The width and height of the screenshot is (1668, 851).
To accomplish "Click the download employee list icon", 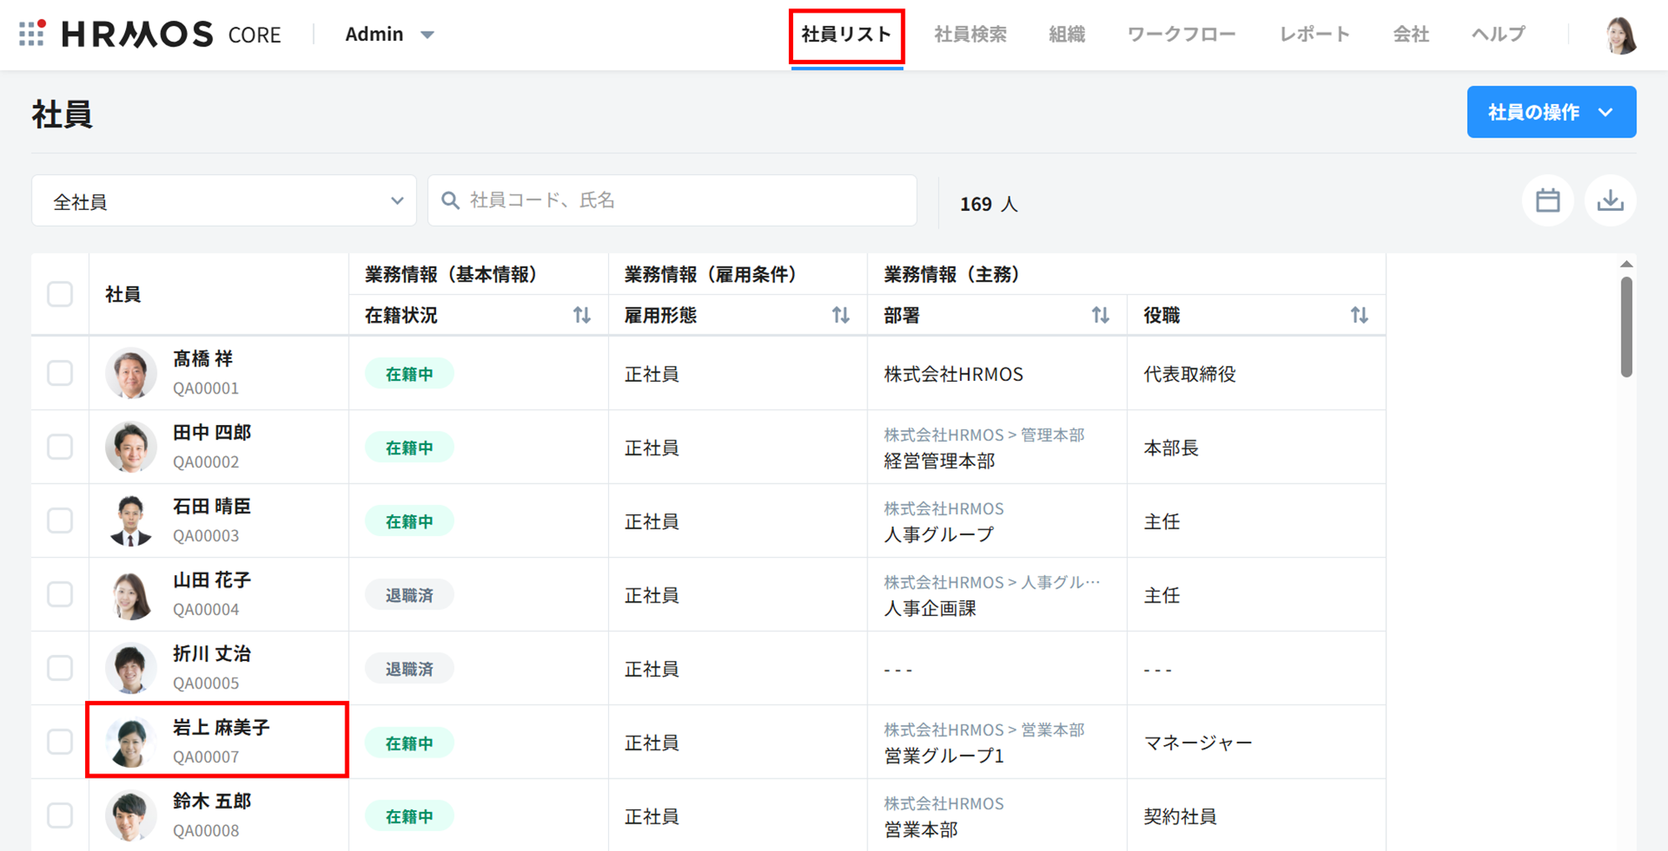I will (1610, 201).
